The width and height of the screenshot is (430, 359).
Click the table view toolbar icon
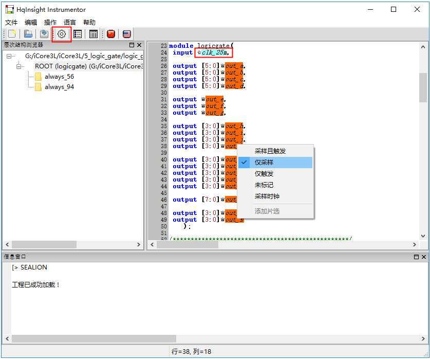pos(94,34)
